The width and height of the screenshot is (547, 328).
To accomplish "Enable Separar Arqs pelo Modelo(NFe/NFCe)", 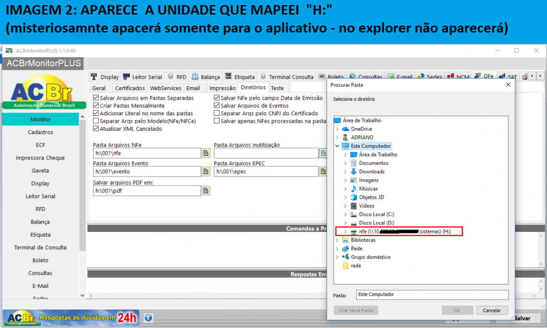I will coord(96,121).
